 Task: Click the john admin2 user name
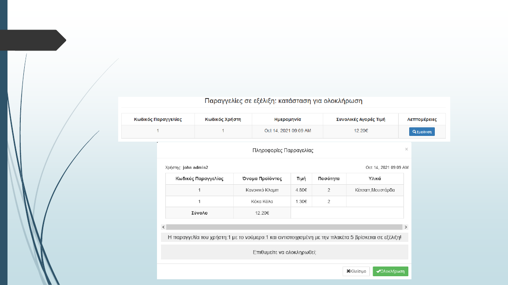point(195,168)
